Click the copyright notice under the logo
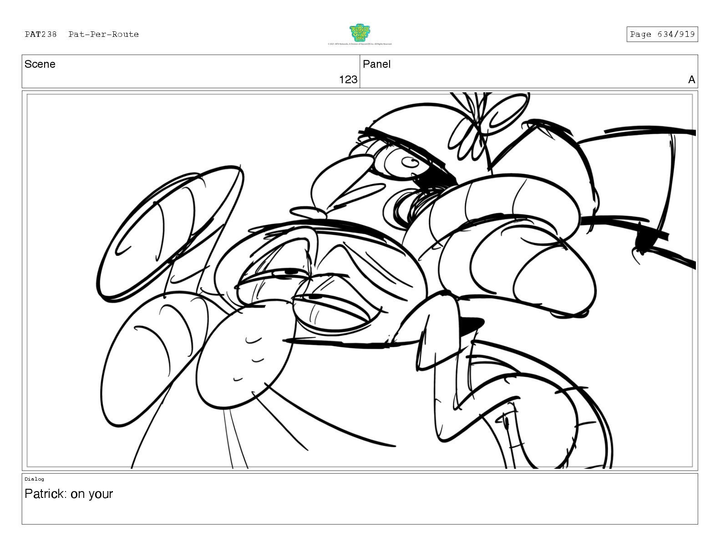 point(360,44)
